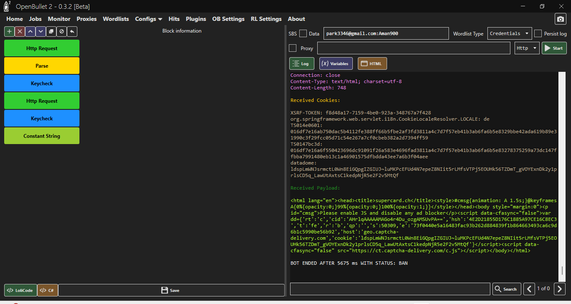The height and width of the screenshot is (304, 571).
Task: Open the Wordlist Type Credentials dropdown
Action: coord(510,33)
